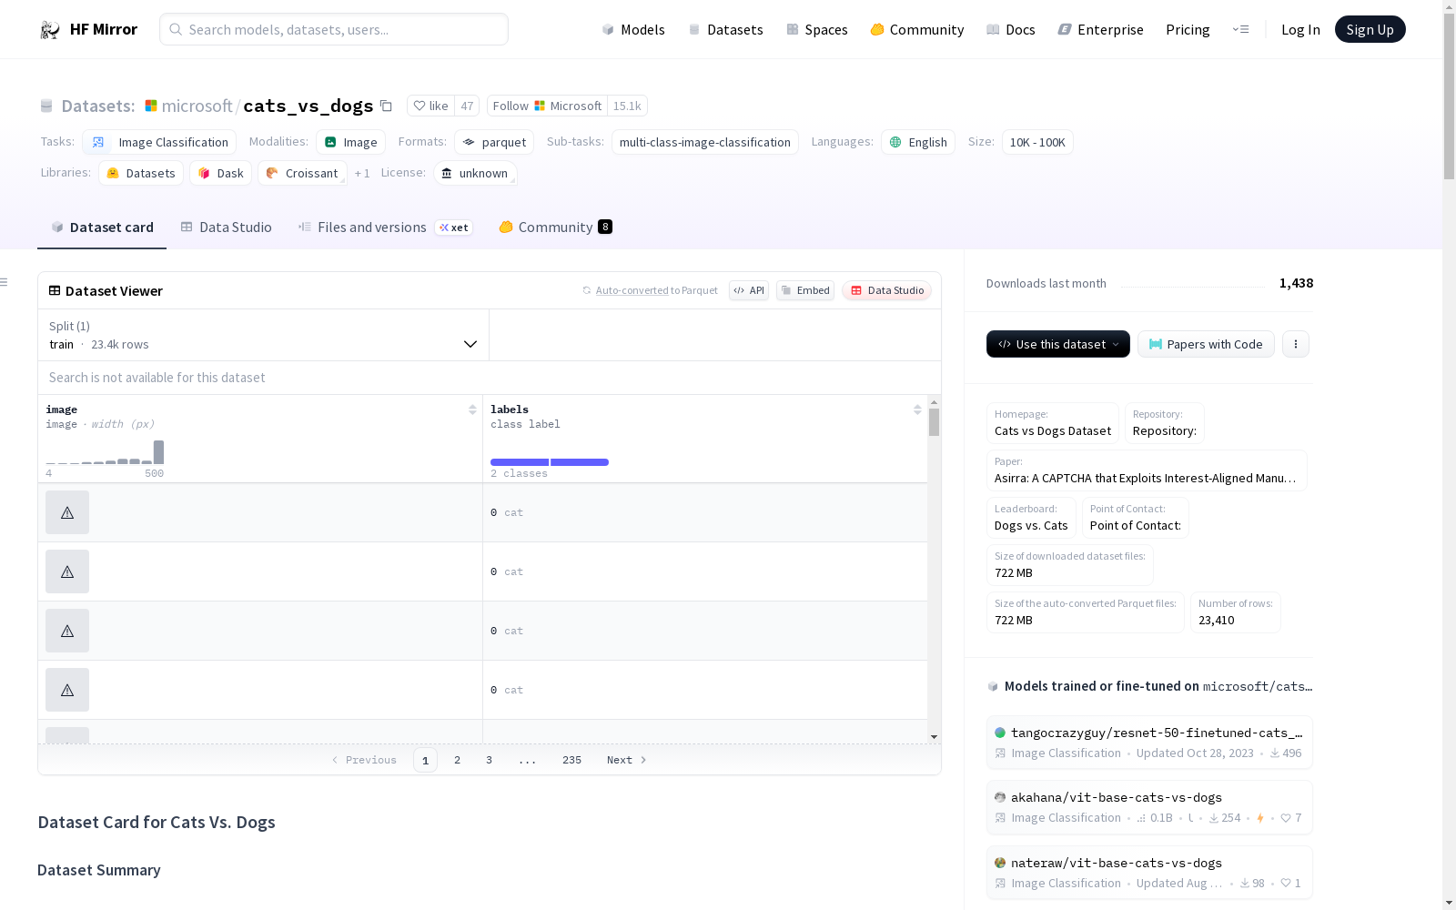Switch to the Data Studio tab
This screenshot has width=1456, height=910.
pyautogui.click(x=227, y=227)
